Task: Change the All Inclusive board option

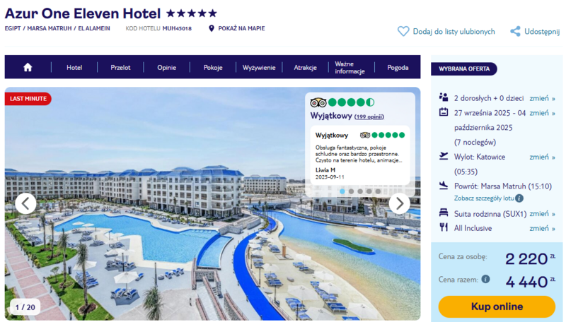Action: pos(542,228)
